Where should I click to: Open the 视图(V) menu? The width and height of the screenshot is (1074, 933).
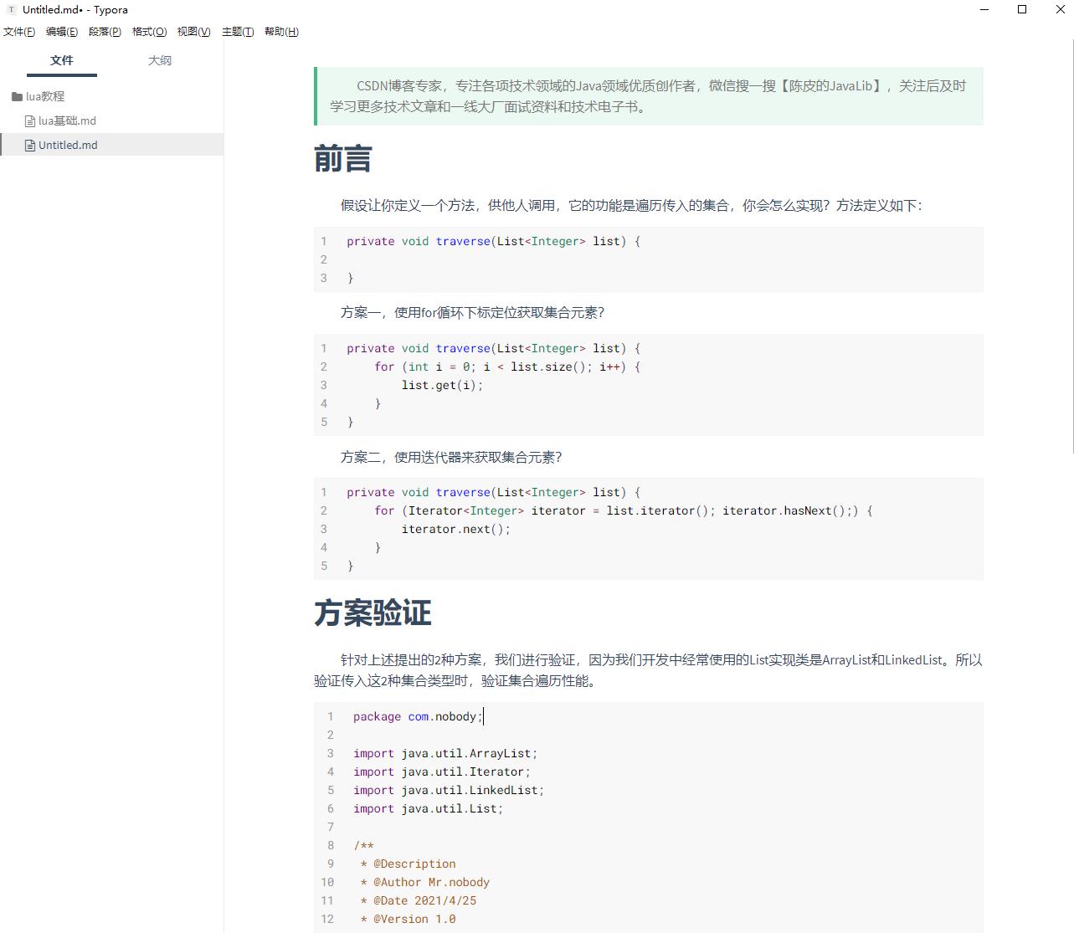(193, 32)
